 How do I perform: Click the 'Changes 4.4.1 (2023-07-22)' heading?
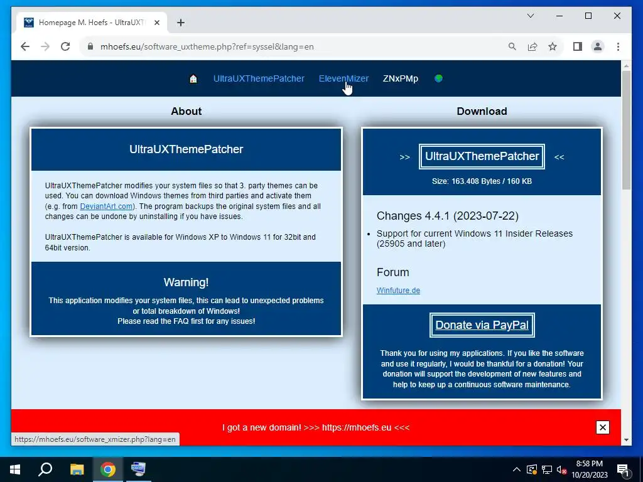click(447, 216)
